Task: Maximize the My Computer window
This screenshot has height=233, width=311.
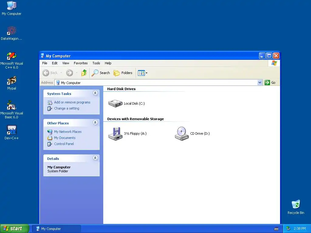Action: pyautogui.click(x=269, y=56)
